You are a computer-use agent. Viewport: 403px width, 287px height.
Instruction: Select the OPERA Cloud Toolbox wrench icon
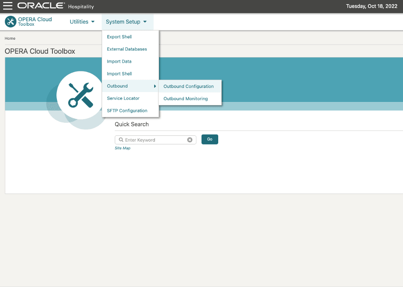(9, 21)
